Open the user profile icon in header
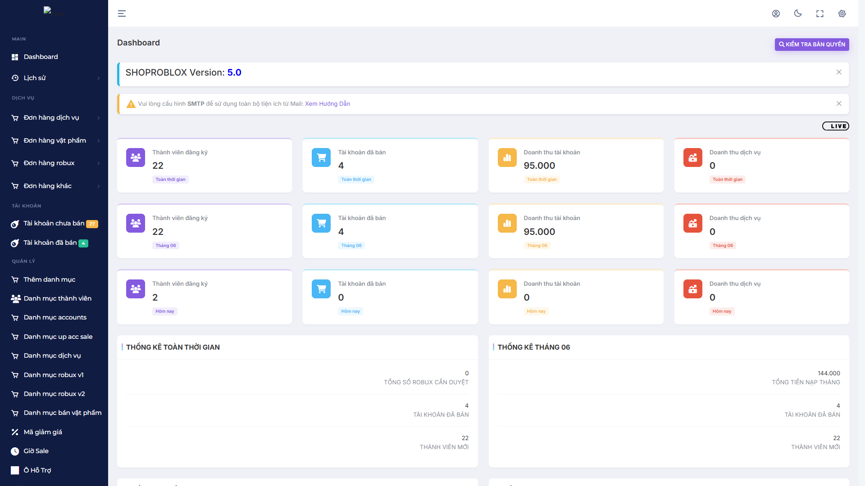 (x=776, y=13)
